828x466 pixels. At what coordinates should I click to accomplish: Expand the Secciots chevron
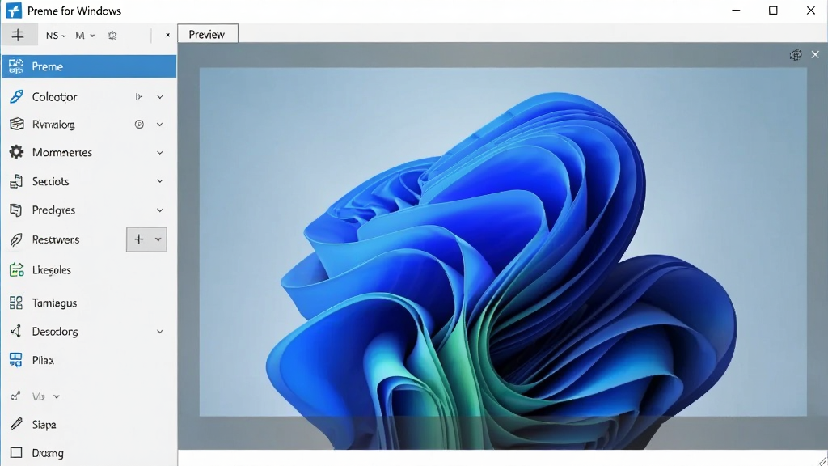click(x=159, y=181)
